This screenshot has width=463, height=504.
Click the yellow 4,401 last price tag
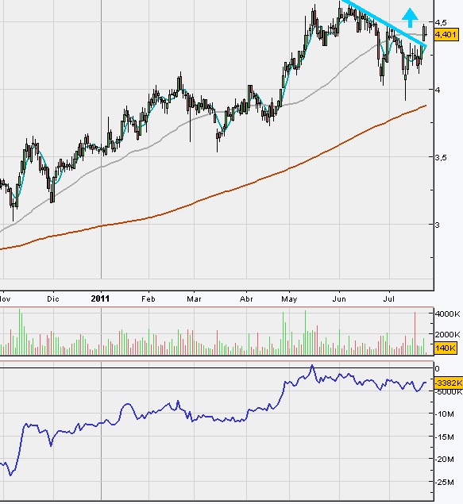[446, 34]
